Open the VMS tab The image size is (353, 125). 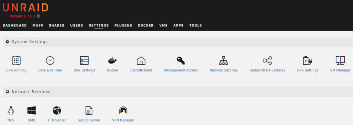pos(163,25)
